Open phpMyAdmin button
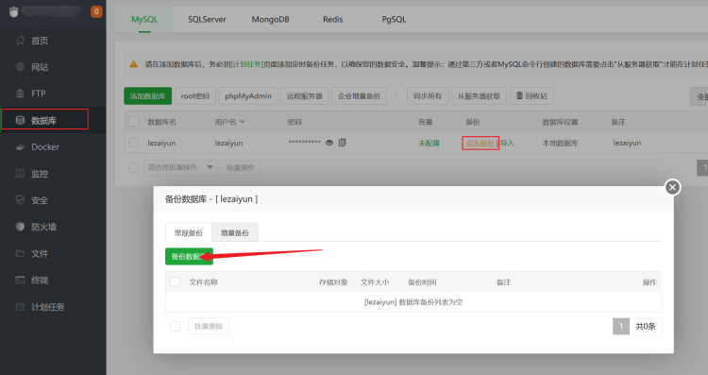Viewport: 708px width, 375px height. click(x=248, y=95)
